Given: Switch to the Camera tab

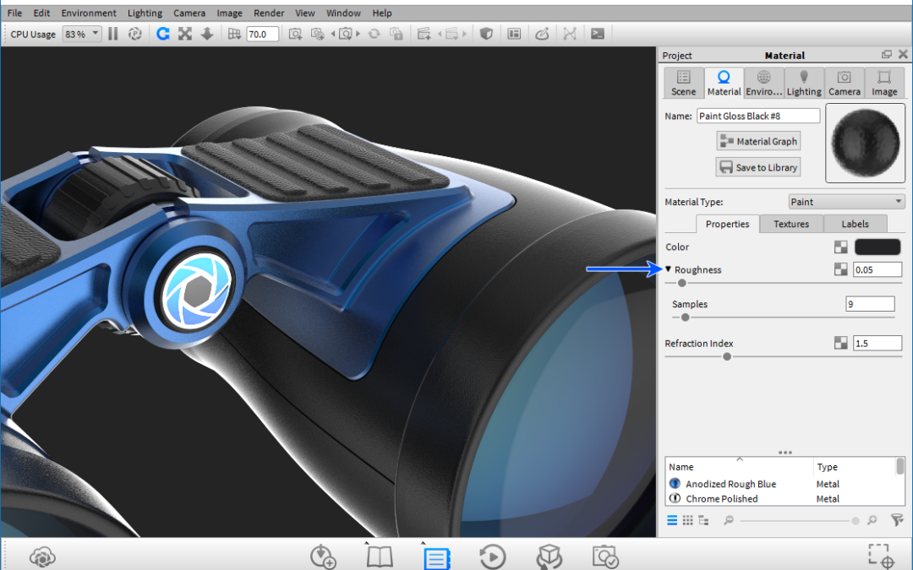Looking at the screenshot, I should [845, 83].
